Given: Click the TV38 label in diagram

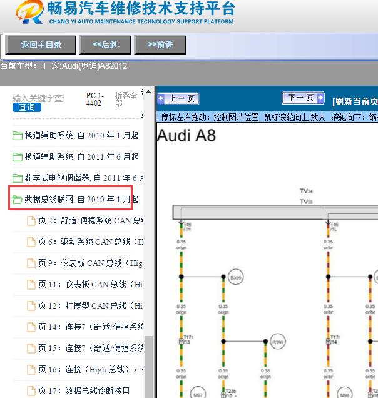Looking at the screenshot, I should click(x=307, y=202).
